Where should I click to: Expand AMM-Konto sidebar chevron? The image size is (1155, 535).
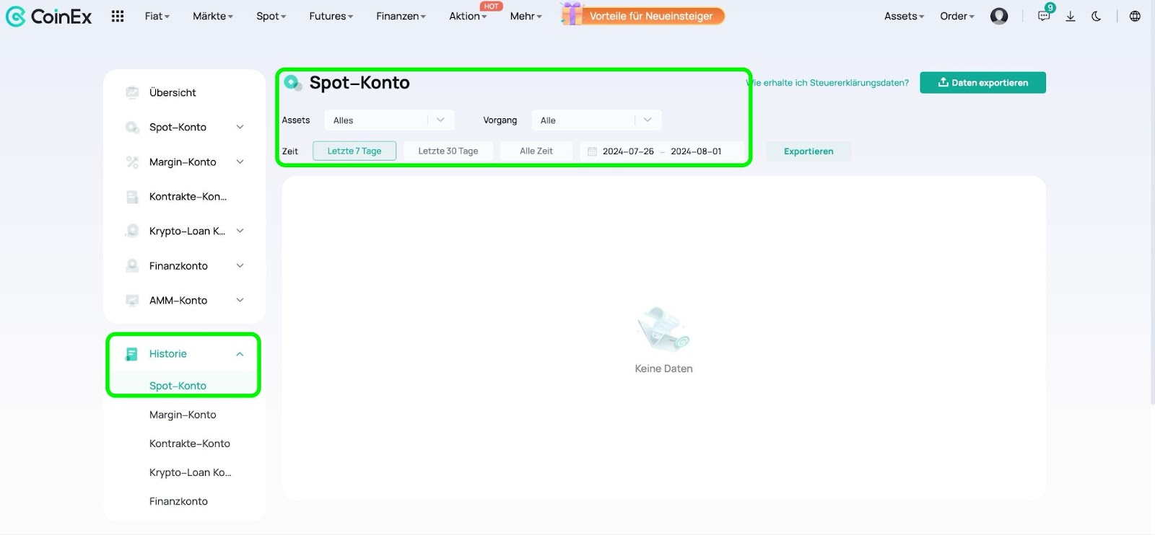[x=240, y=300]
